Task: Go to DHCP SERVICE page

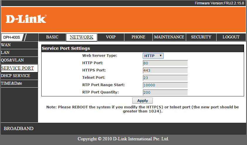Action: [x=16, y=76]
